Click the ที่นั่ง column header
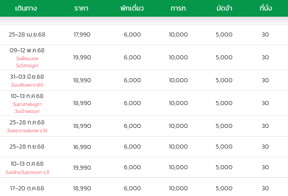288x196 pixels. (266, 8)
